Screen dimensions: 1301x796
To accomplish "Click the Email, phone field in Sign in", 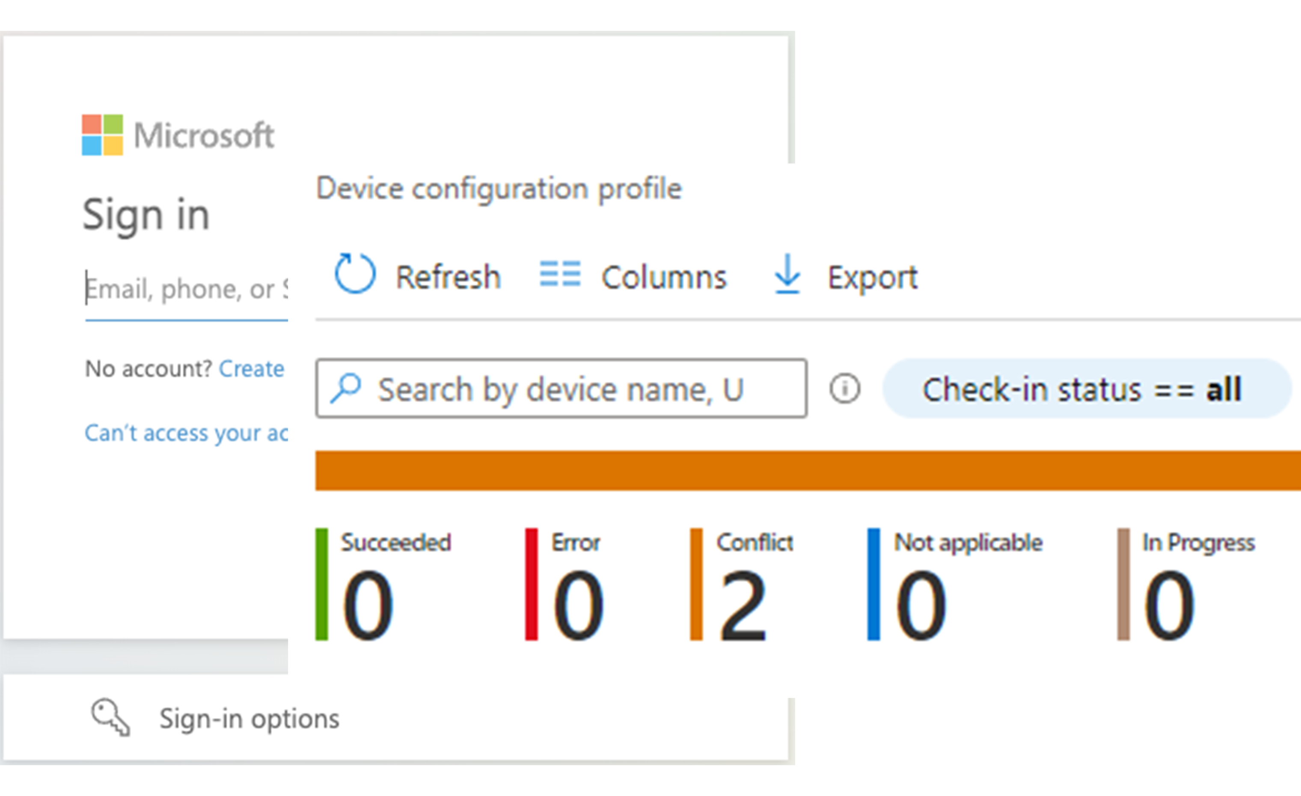I will click(187, 292).
